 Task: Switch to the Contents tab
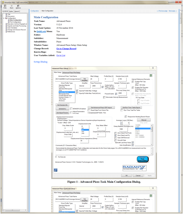pyautogui.click(x=5, y=11)
